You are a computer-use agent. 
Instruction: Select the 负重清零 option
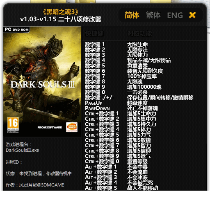(x=137, y=65)
